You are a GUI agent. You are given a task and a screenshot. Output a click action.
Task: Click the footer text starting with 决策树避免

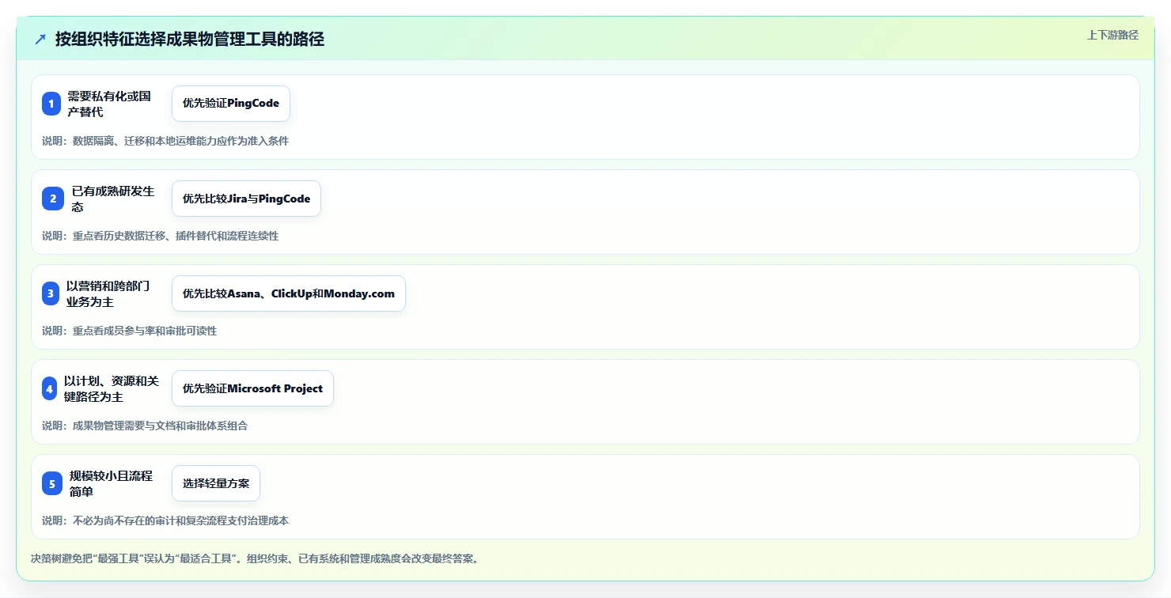coord(255,558)
